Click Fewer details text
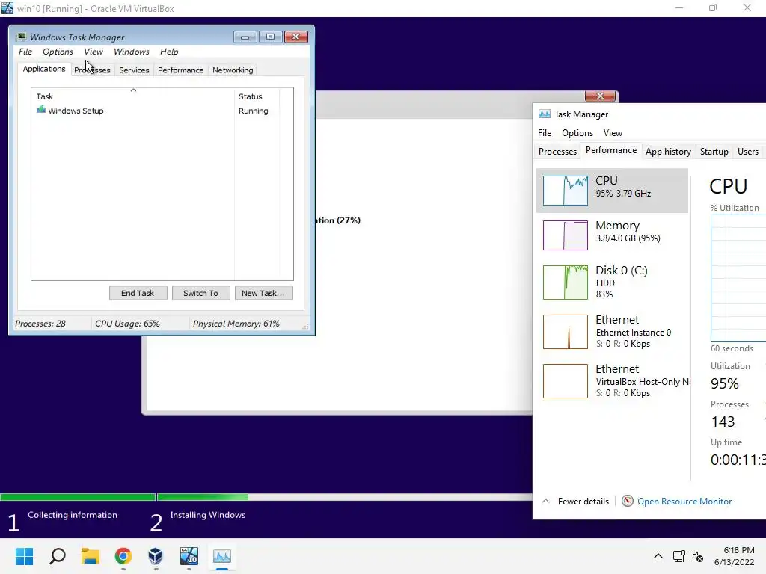766x574 pixels. click(x=583, y=502)
